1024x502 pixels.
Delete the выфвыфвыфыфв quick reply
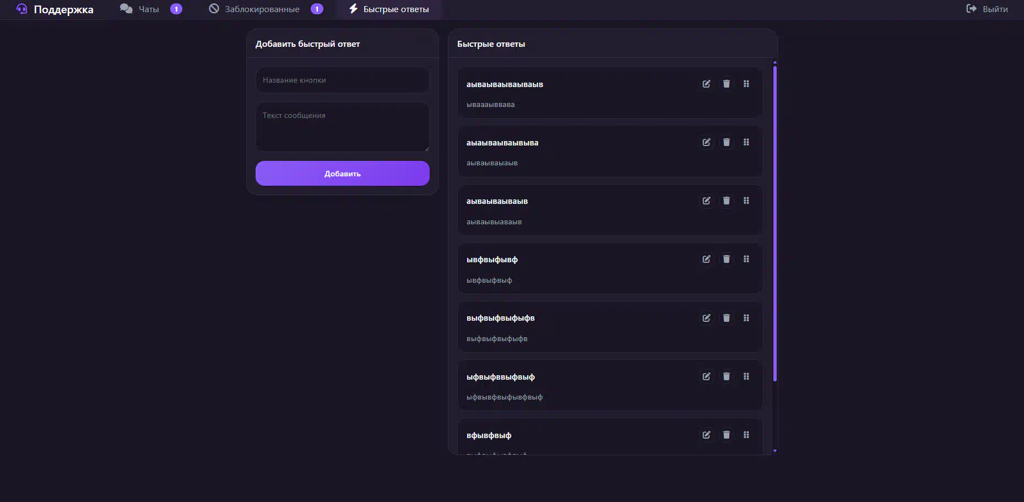(x=727, y=318)
